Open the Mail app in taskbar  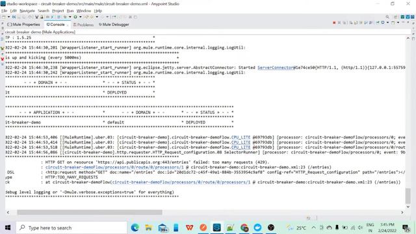coord(162,227)
